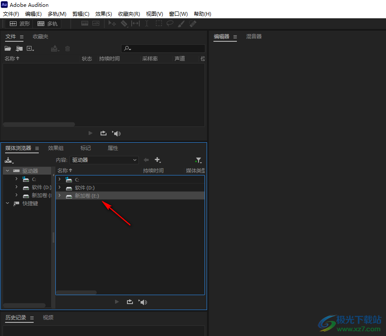Open the 效果(S) menu
Image resolution: width=386 pixels, height=336 pixels.
pos(103,14)
